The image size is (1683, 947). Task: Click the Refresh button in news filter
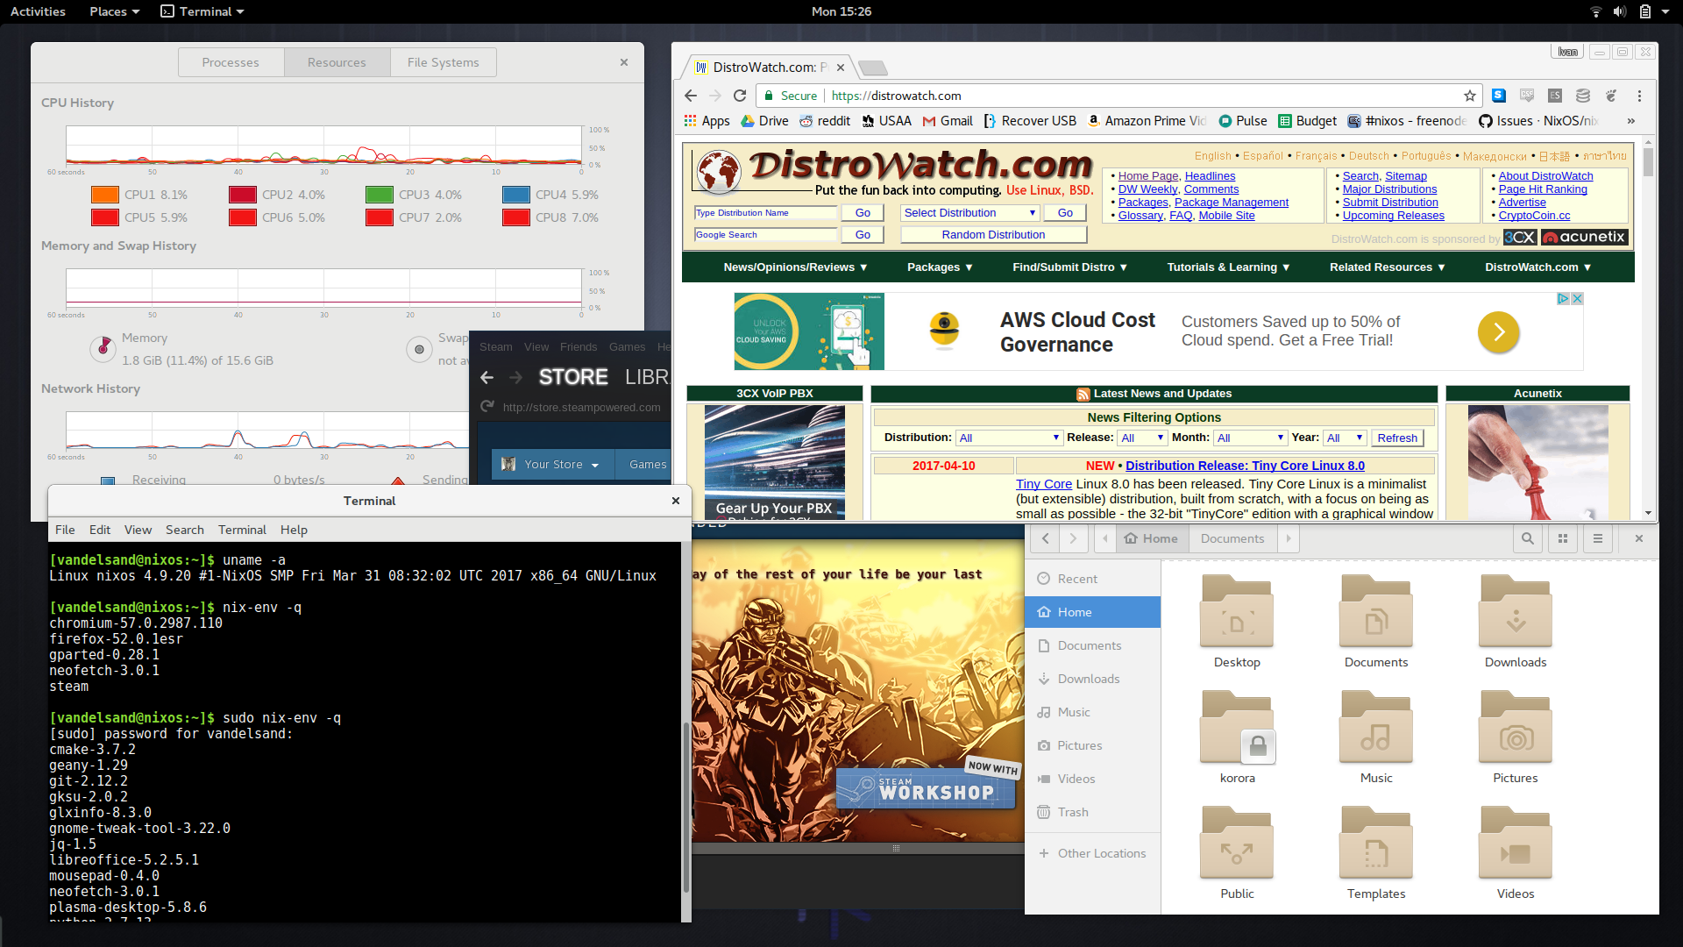[x=1397, y=438]
